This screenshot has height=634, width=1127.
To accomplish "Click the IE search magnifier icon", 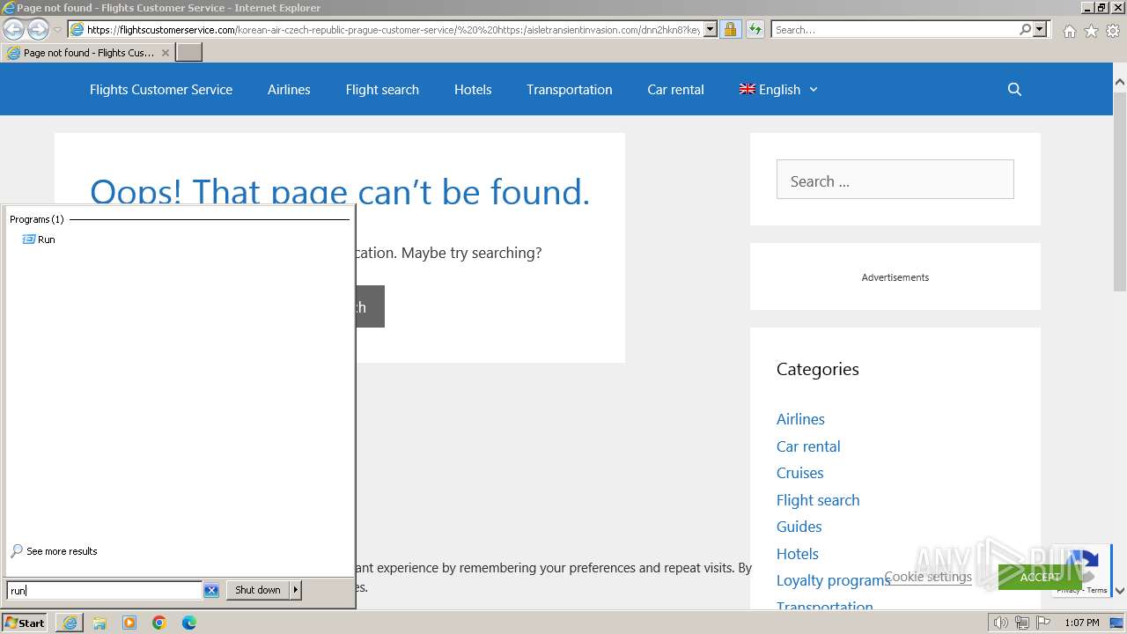I will pyautogui.click(x=1025, y=29).
